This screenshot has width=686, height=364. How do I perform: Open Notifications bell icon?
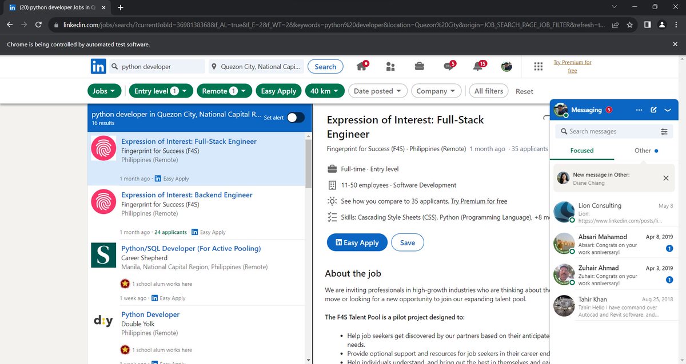[478, 66]
